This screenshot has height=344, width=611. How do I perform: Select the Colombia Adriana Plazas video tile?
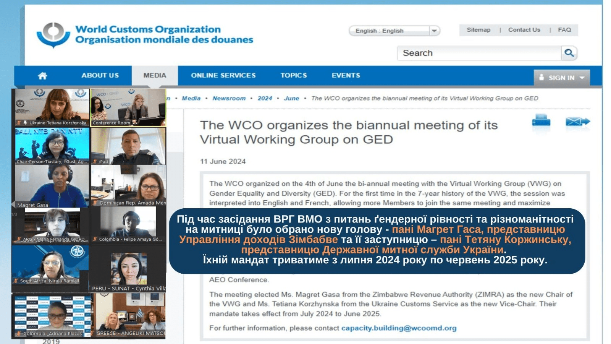click(x=52, y=316)
